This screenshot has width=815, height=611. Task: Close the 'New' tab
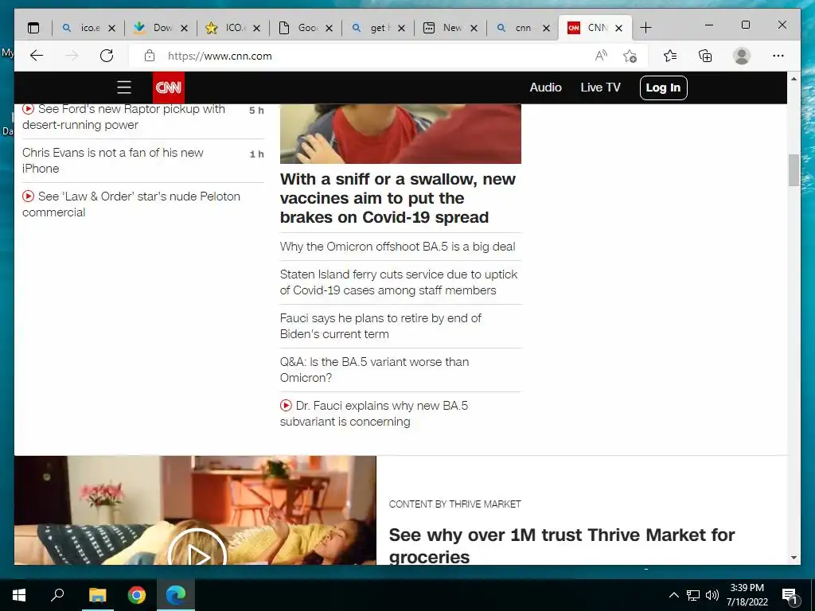(x=474, y=28)
